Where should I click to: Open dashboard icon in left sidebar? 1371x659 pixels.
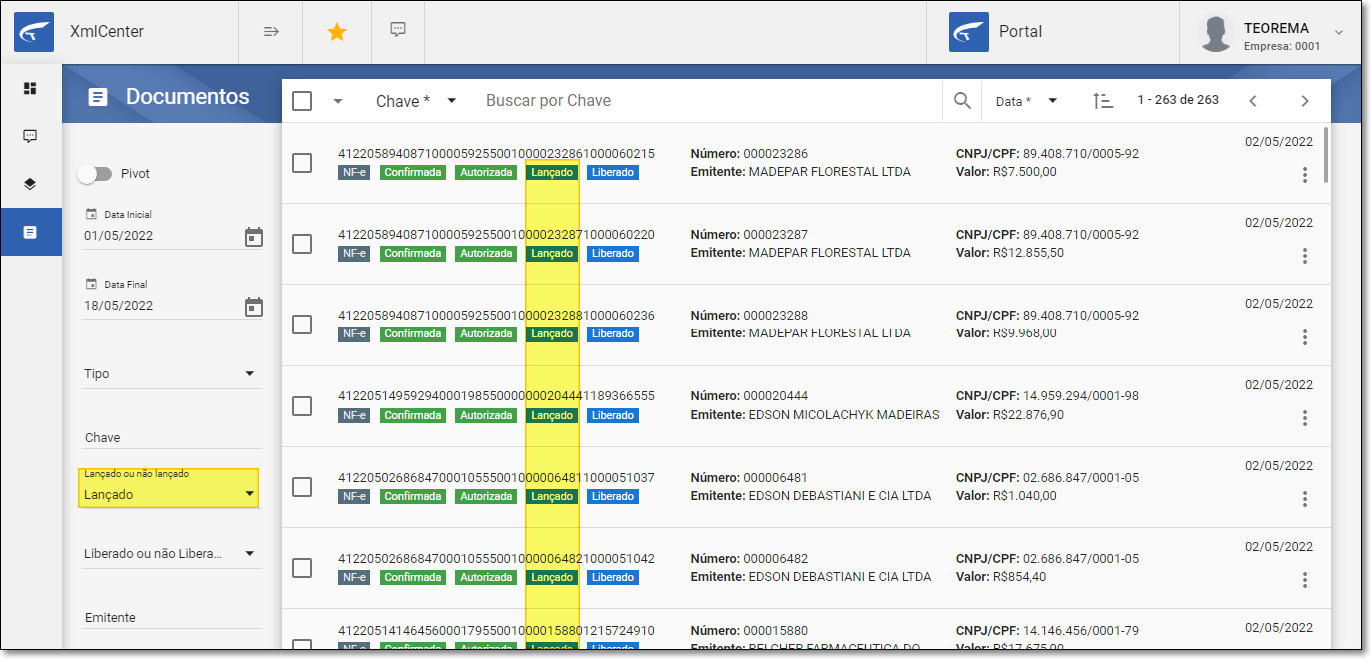click(x=30, y=88)
